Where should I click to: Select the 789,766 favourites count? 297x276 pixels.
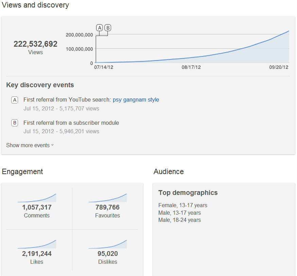point(108,207)
